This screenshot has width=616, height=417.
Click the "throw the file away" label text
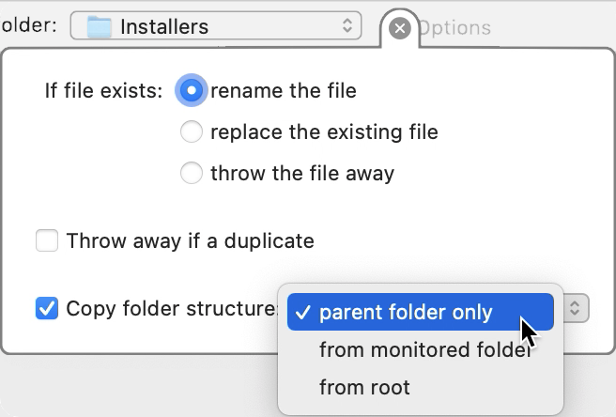(x=302, y=174)
